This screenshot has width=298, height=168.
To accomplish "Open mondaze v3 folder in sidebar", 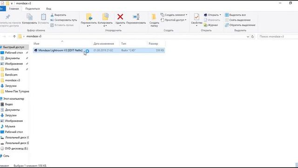I will pos(13,80).
